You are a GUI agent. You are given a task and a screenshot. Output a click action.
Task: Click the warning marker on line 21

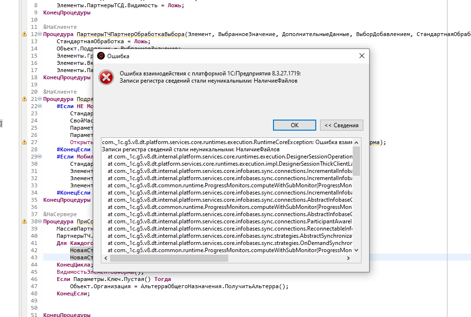pos(24,99)
